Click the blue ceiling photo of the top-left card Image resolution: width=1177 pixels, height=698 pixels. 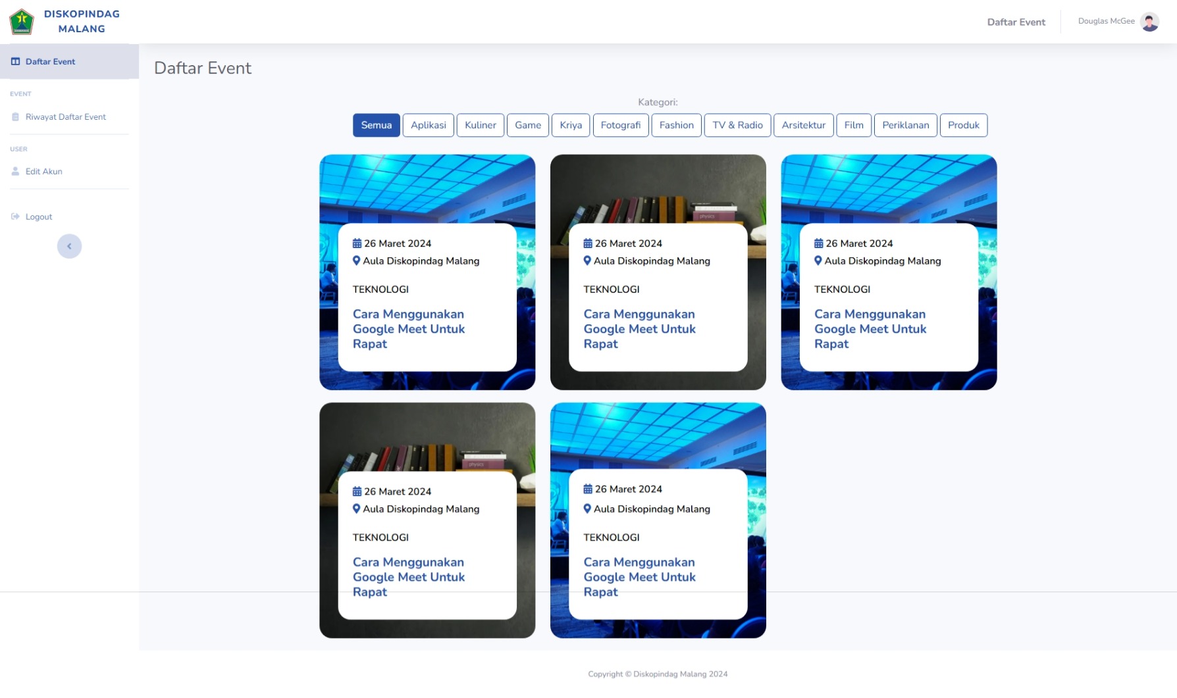pos(427,189)
